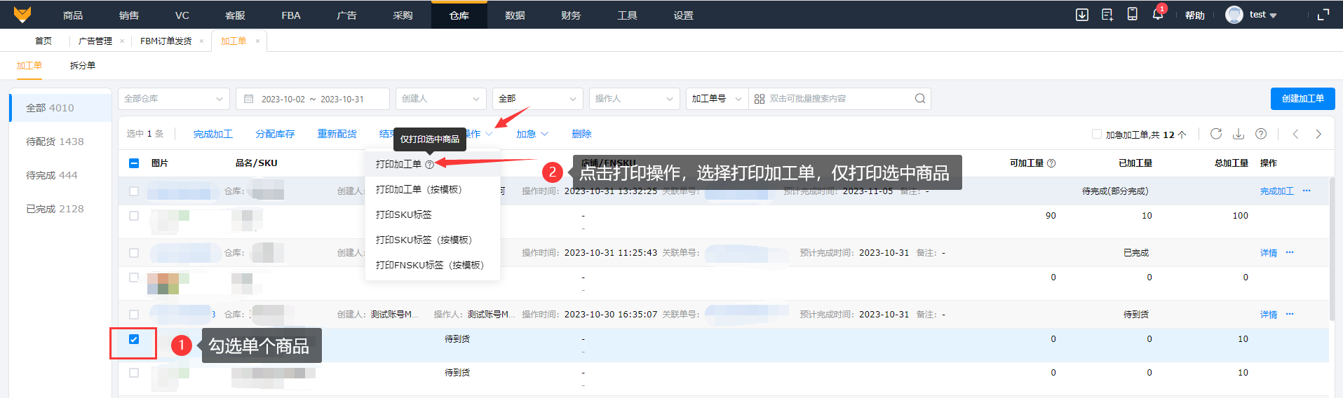
Task: Expand the 加急 dropdown
Action: (x=532, y=134)
